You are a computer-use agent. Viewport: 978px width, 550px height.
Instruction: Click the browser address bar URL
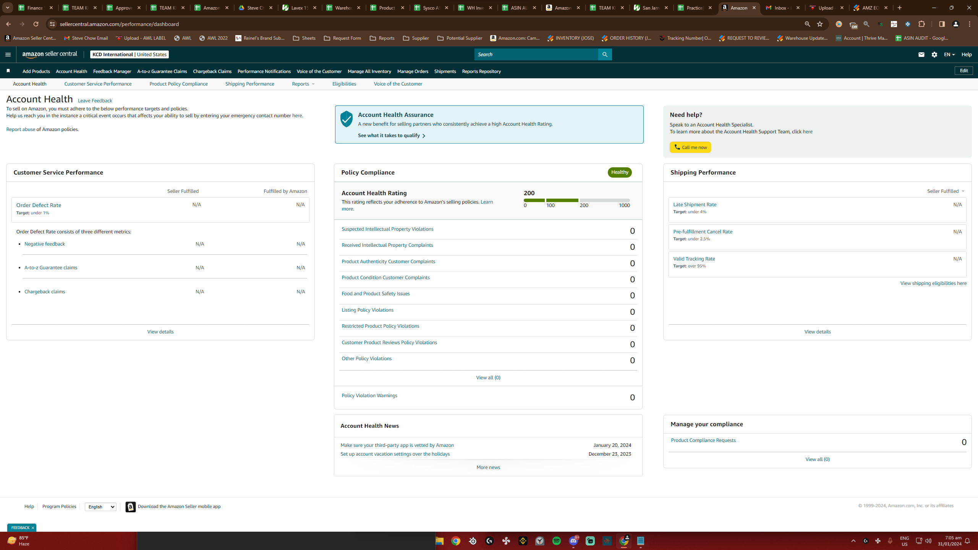coord(119,24)
